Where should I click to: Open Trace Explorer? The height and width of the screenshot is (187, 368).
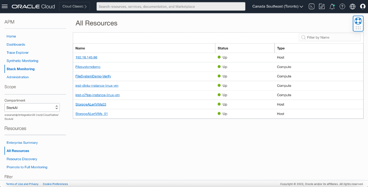pyautogui.click(x=18, y=53)
